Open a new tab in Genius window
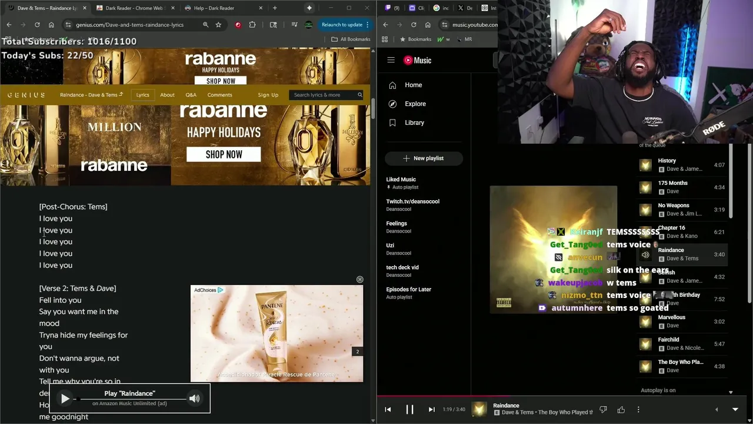753x424 pixels. pyautogui.click(x=274, y=8)
